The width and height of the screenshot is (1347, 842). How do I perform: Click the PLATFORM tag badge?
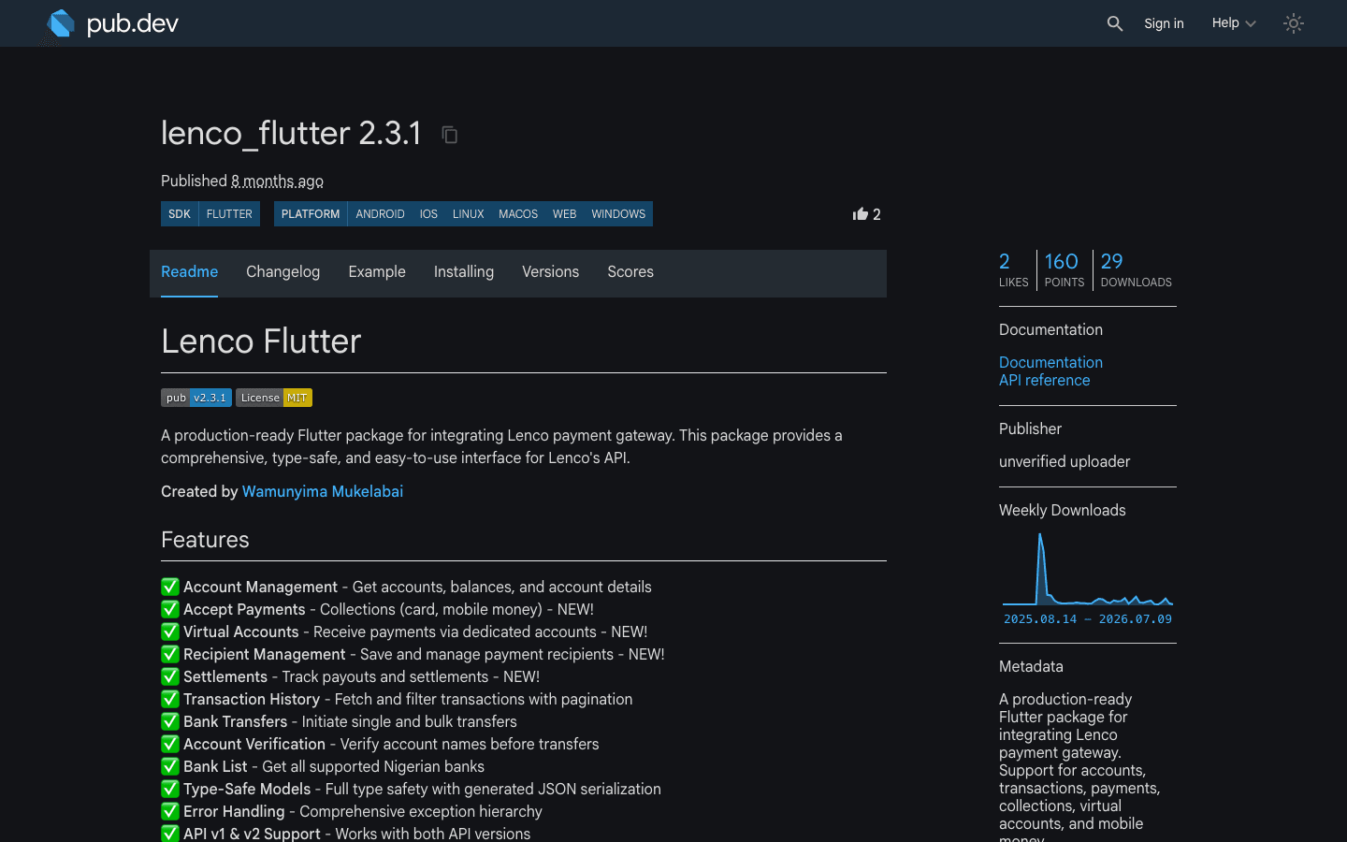pyautogui.click(x=311, y=214)
